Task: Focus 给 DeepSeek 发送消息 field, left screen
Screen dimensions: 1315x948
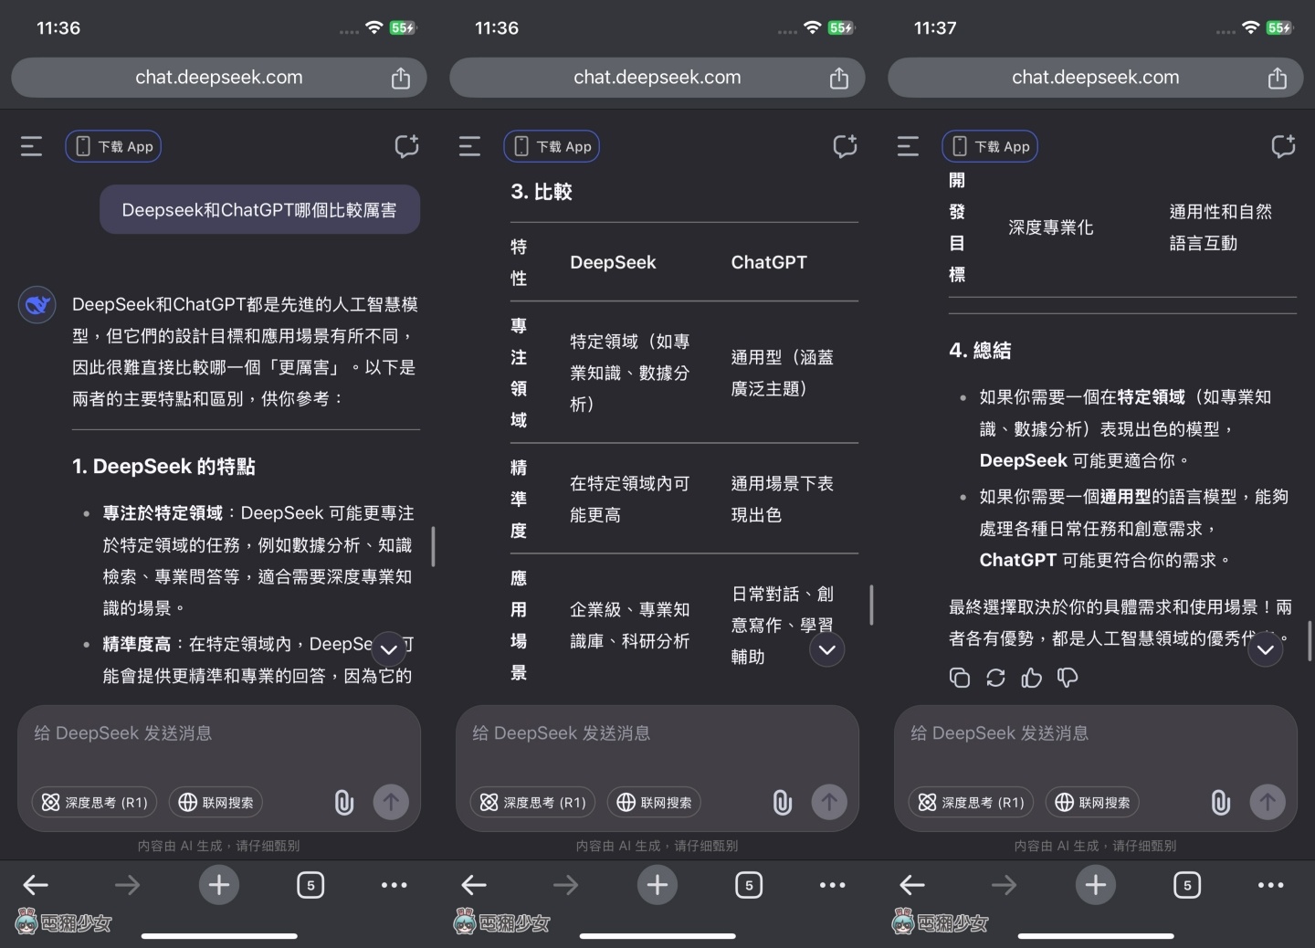Action: (219, 733)
